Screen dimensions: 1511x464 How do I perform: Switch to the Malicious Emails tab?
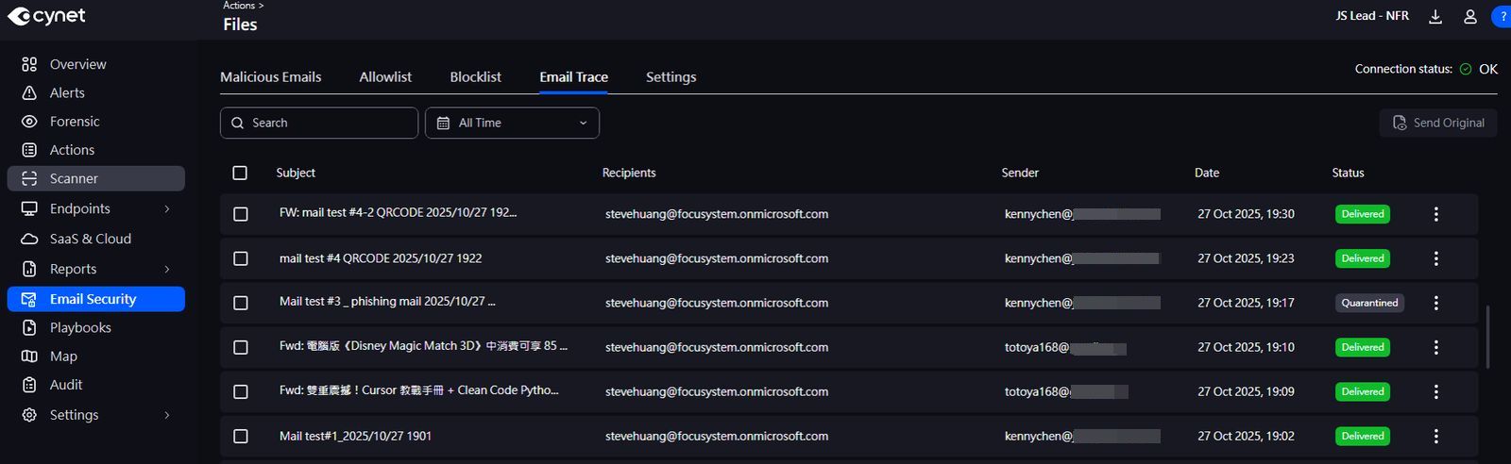click(x=270, y=77)
